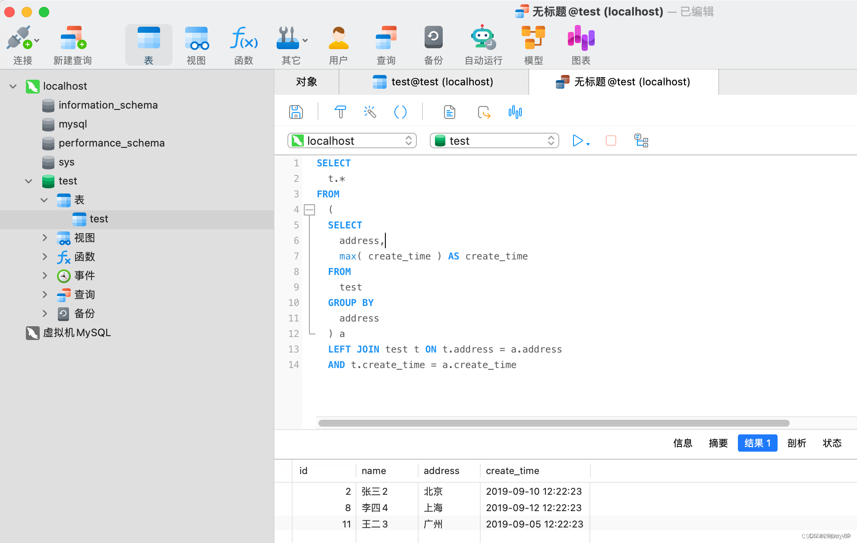Expand the 查询 queries tree node
The height and width of the screenshot is (543, 857).
click(x=44, y=295)
